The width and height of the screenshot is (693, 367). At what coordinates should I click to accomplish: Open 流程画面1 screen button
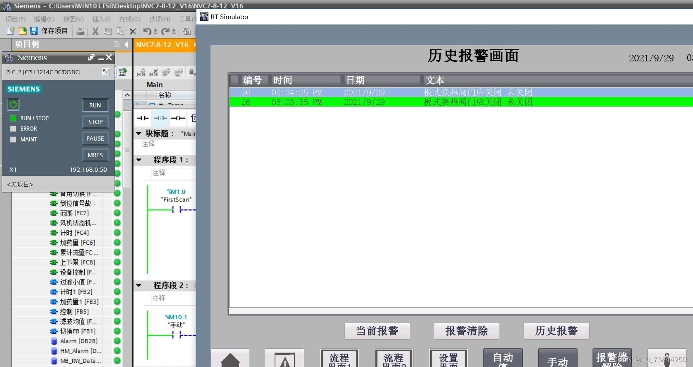pos(339,358)
